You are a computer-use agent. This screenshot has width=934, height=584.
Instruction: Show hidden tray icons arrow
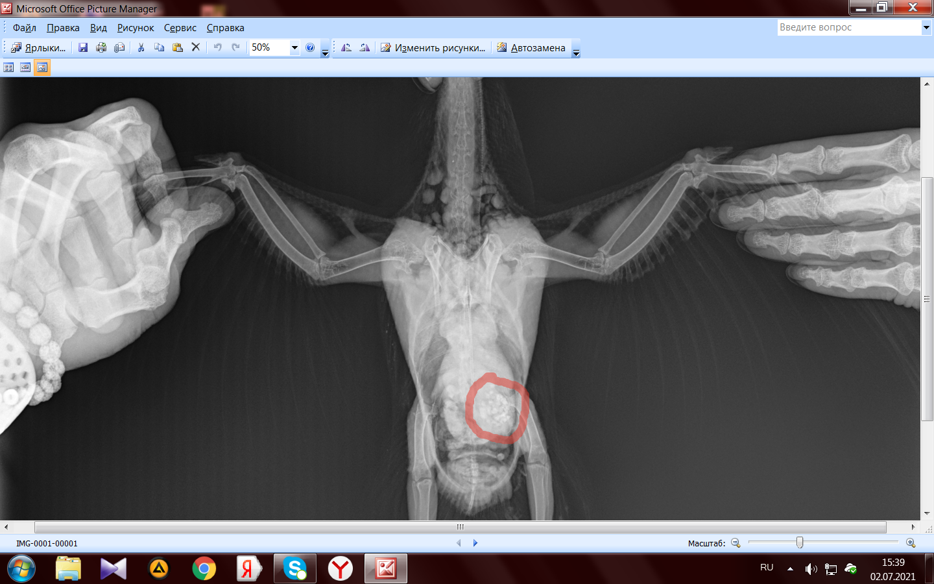(x=790, y=569)
